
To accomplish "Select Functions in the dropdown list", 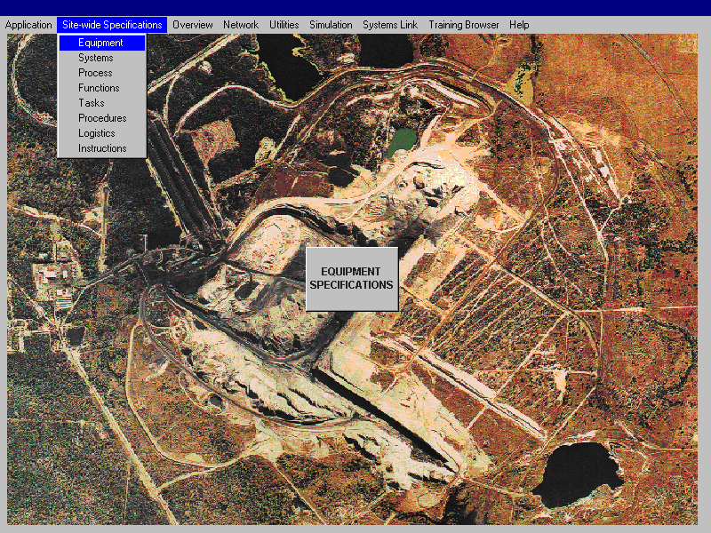I will pos(102,88).
